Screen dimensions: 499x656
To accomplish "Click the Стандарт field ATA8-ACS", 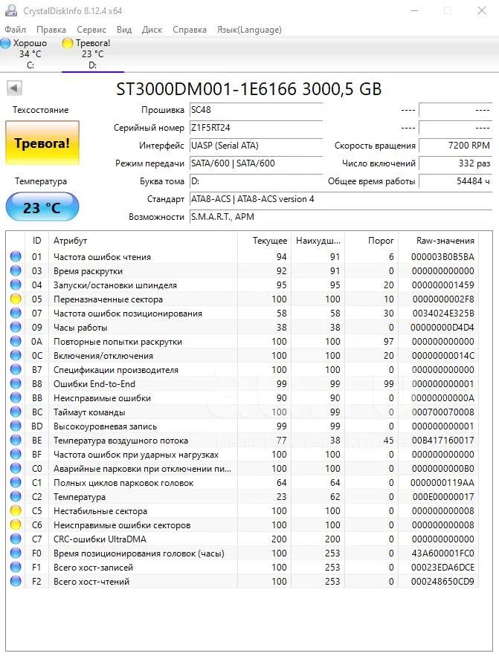I will 341,199.
